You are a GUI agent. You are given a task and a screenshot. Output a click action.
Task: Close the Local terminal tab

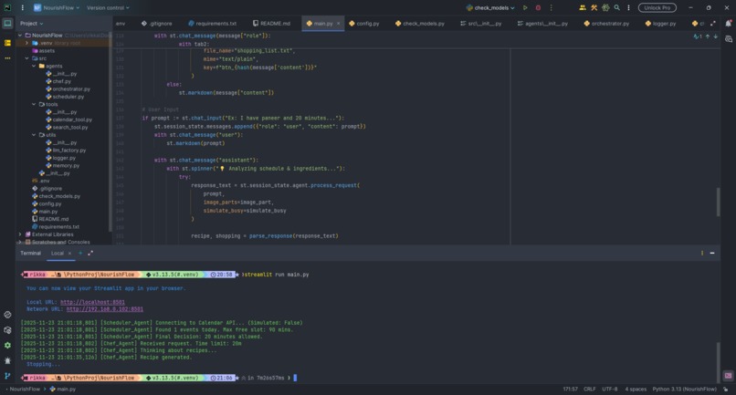click(70, 254)
